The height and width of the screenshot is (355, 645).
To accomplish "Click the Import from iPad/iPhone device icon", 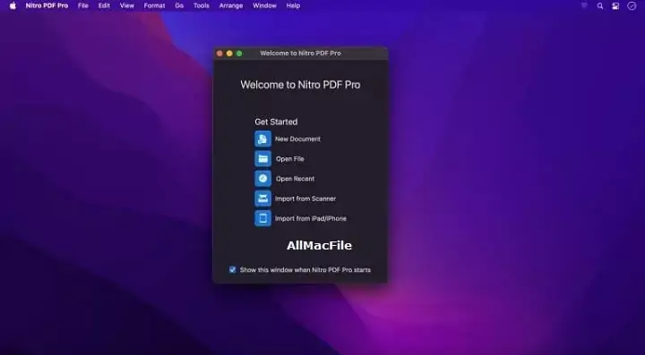I will click(262, 218).
